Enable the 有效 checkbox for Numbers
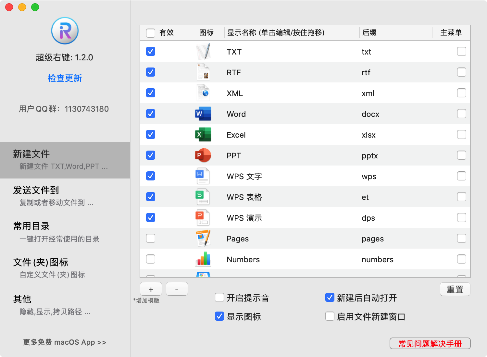The image size is (487, 357). (151, 259)
